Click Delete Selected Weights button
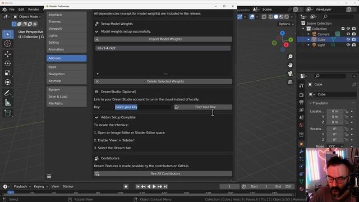 pyautogui.click(x=163, y=81)
